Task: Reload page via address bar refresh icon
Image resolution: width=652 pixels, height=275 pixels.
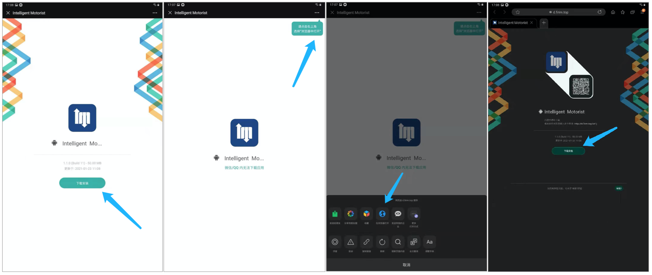Action: coord(599,12)
